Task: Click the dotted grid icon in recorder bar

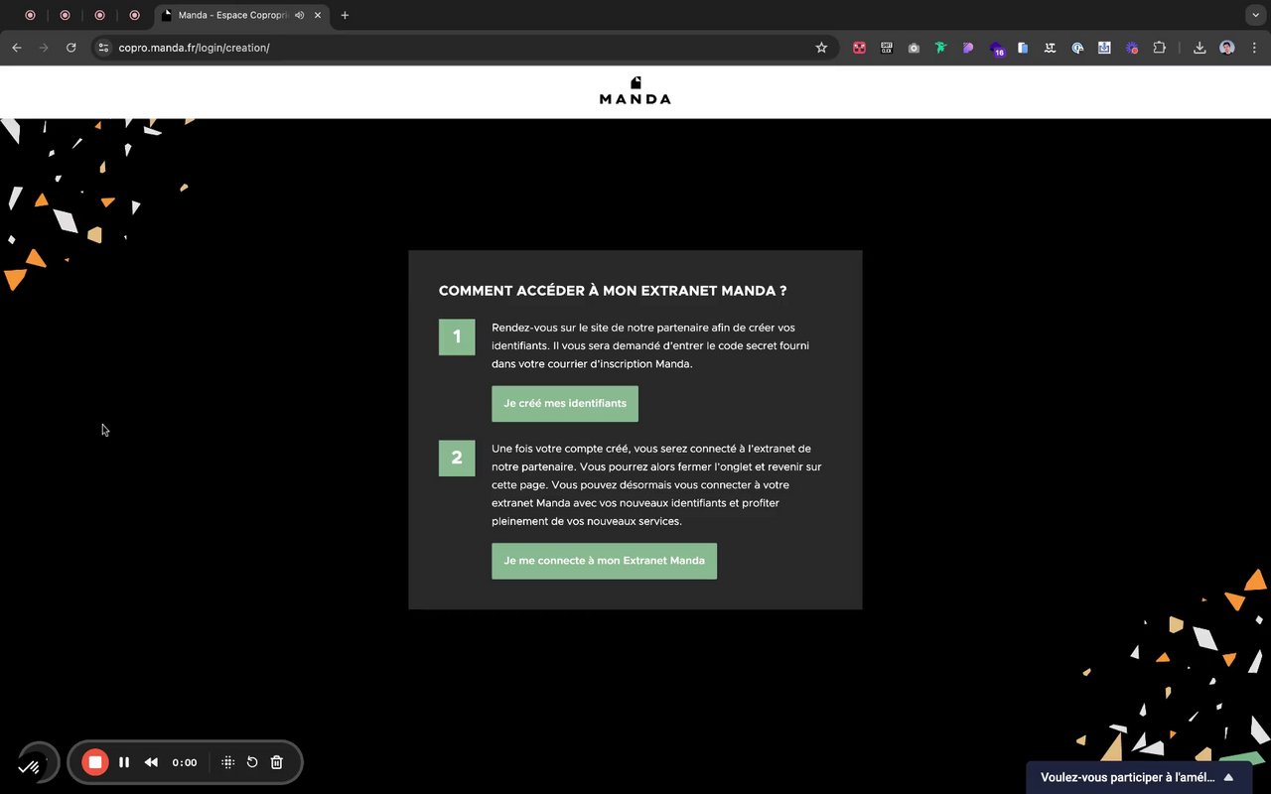Action: pos(227,762)
